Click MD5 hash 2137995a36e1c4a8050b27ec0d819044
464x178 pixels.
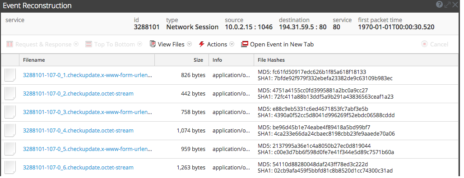(x=314, y=146)
